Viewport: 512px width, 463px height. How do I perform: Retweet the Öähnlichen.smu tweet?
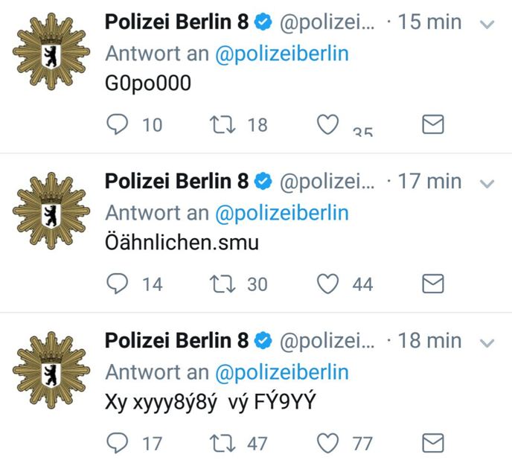[223, 284]
